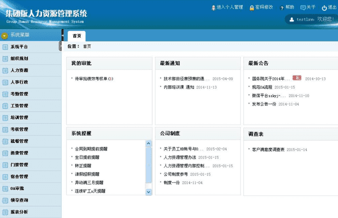This screenshot has height=218, width=338.
Task: Open 人力资源管理办法 policy
Action: pyautogui.click(x=180, y=157)
